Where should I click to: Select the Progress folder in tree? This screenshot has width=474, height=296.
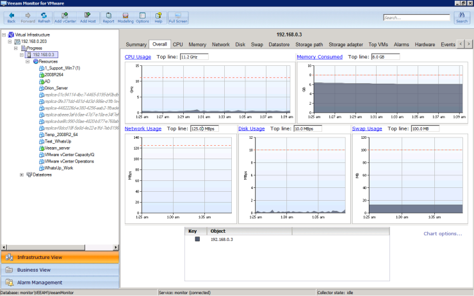[34, 48]
